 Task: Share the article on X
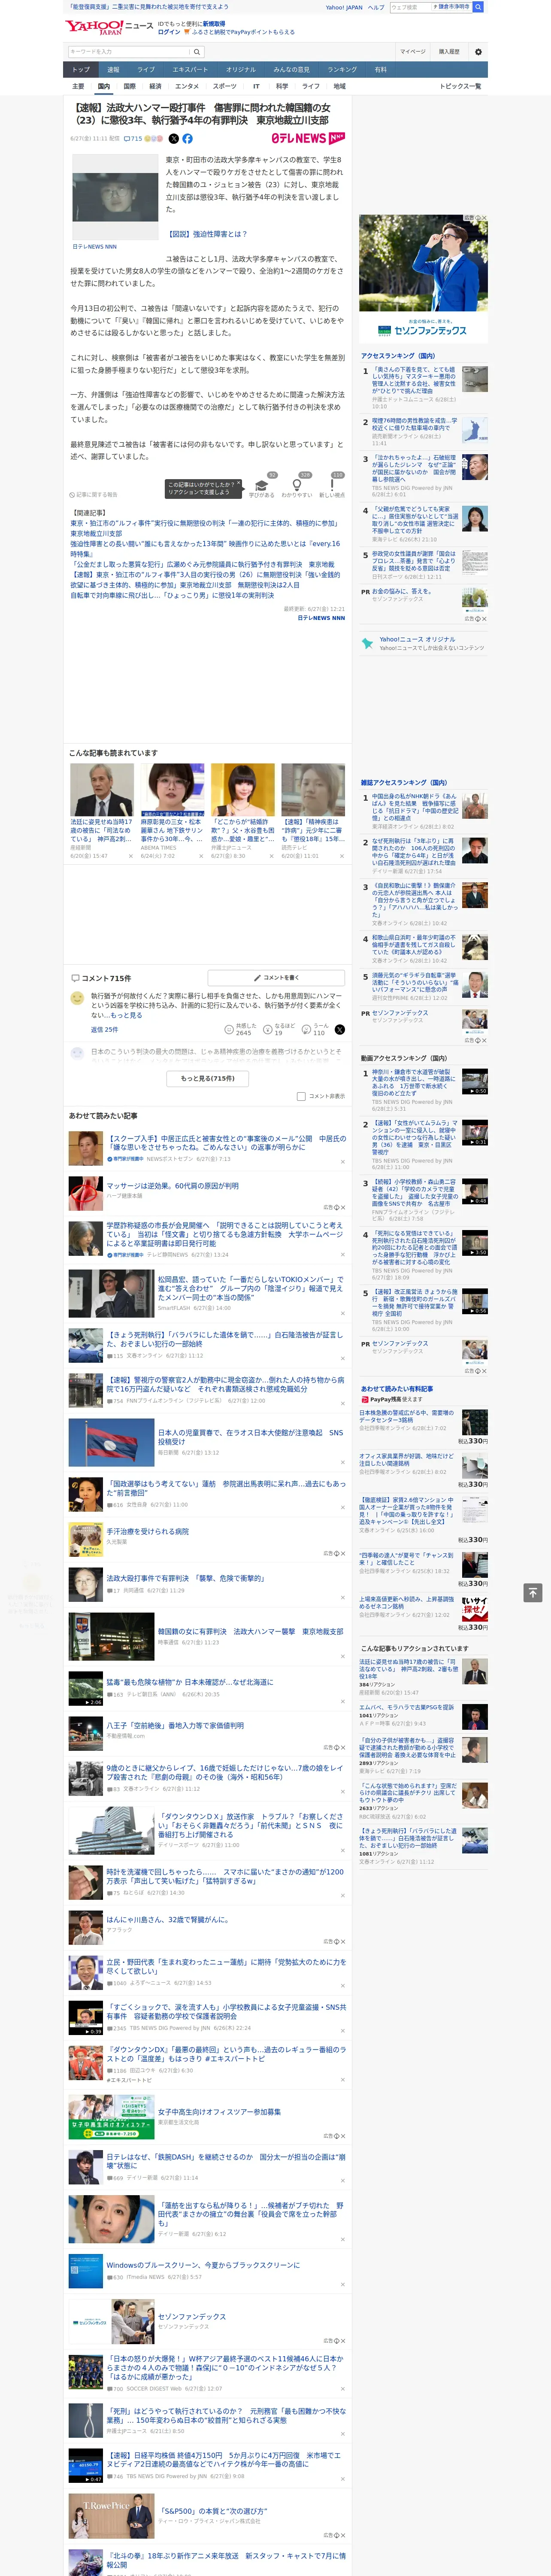pos(174,139)
